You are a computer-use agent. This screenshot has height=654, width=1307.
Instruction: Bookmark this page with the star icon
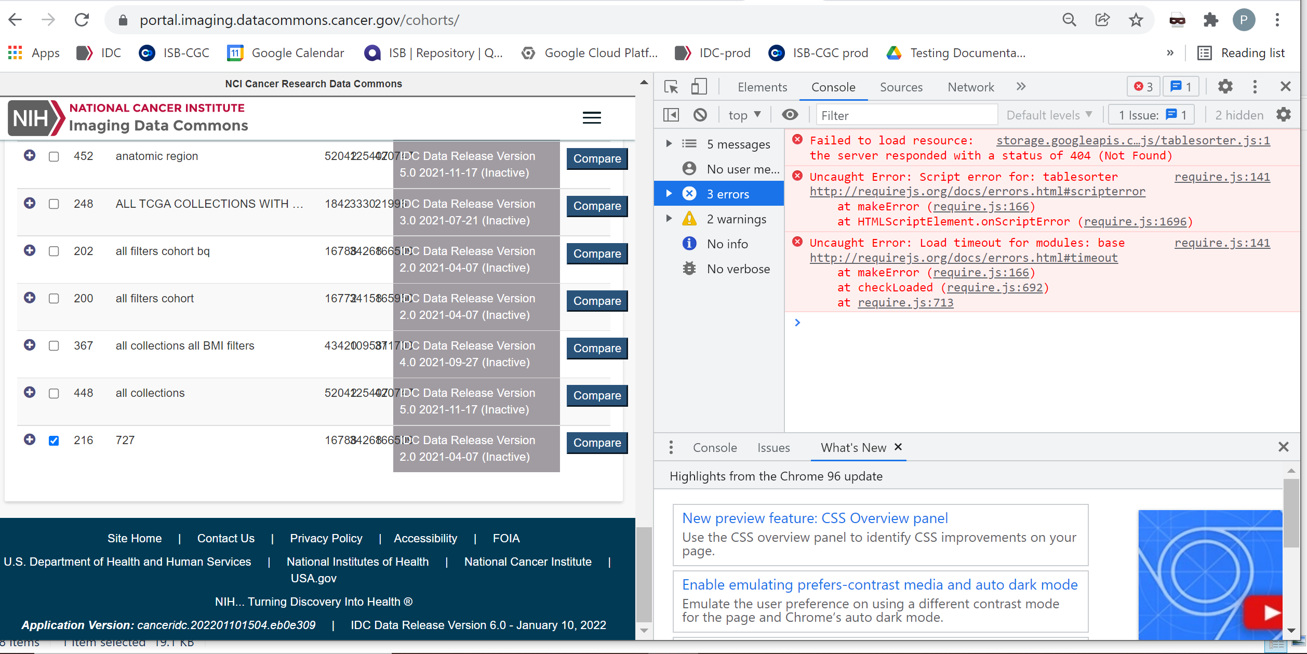pos(1136,20)
